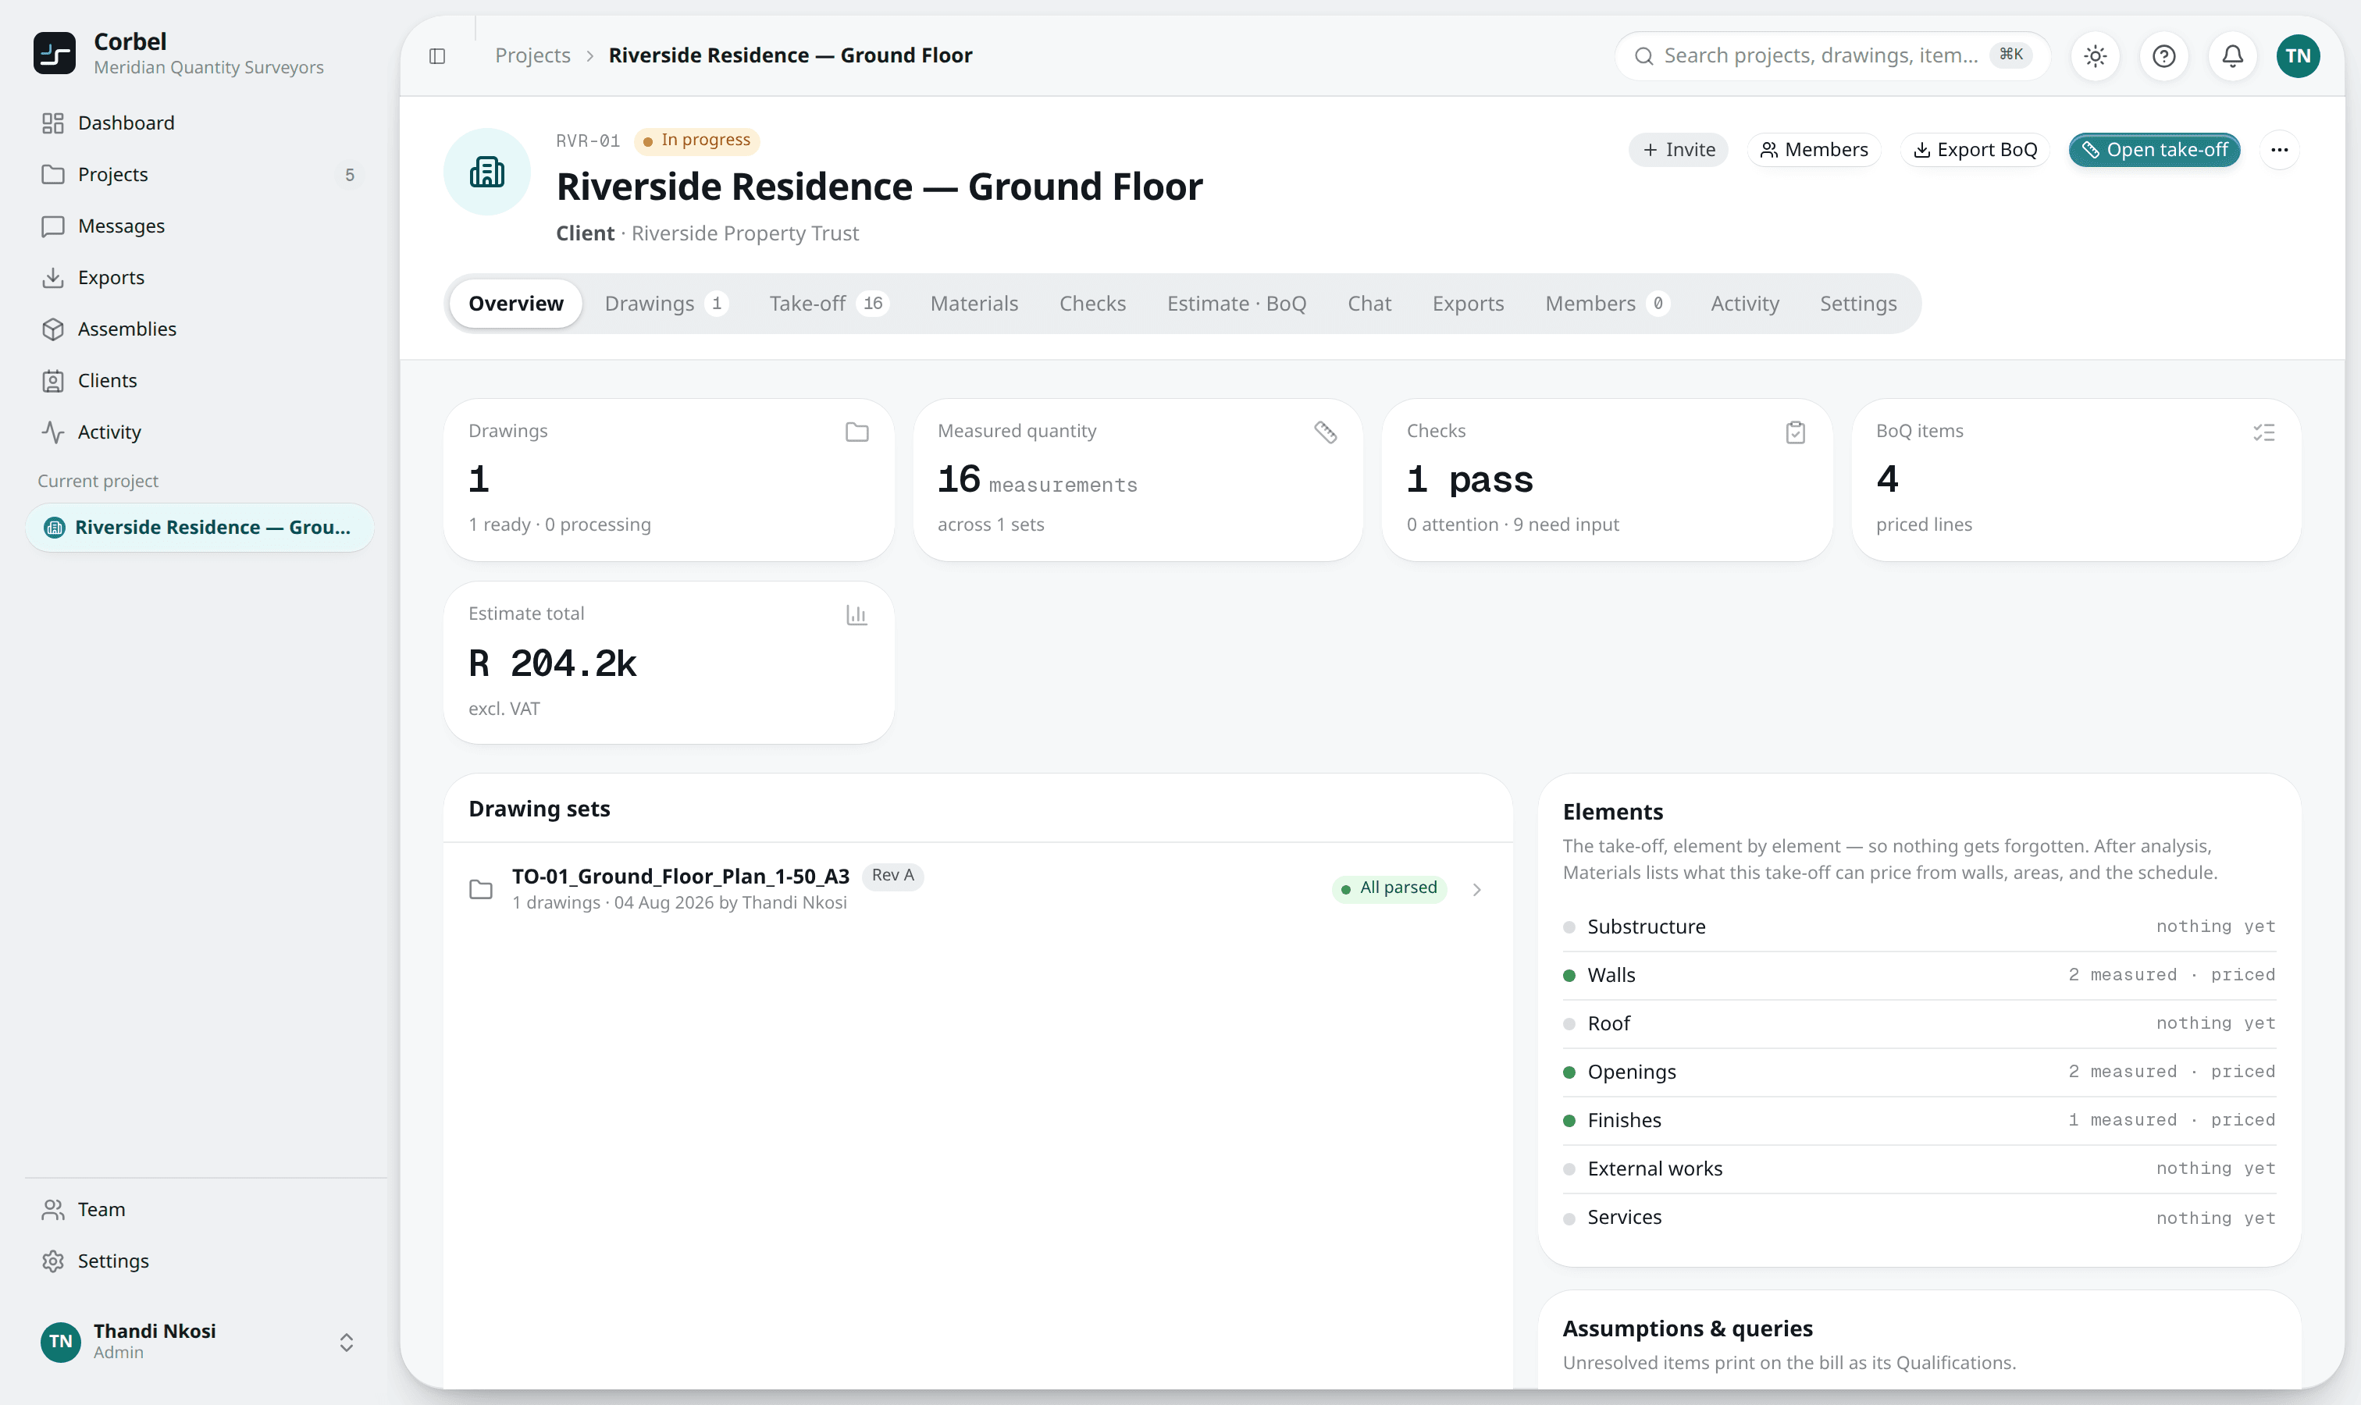Click the project building icon badge
Screen dimensions: 2361x1405
click(486, 172)
